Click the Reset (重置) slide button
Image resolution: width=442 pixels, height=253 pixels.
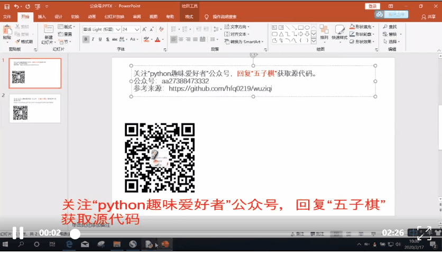65,34
